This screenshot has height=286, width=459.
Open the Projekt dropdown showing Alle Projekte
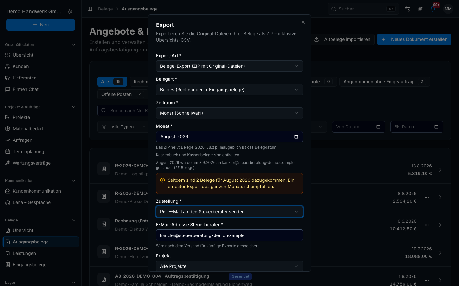coord(229,266)
